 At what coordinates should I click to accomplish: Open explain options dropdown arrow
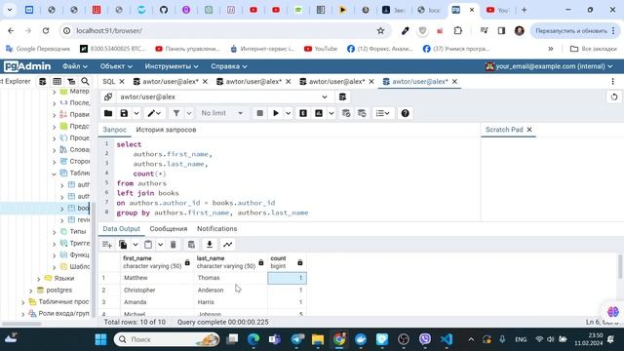click(x=331, y=113)
